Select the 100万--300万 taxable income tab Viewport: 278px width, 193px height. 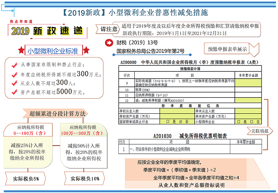pos(83,130)
